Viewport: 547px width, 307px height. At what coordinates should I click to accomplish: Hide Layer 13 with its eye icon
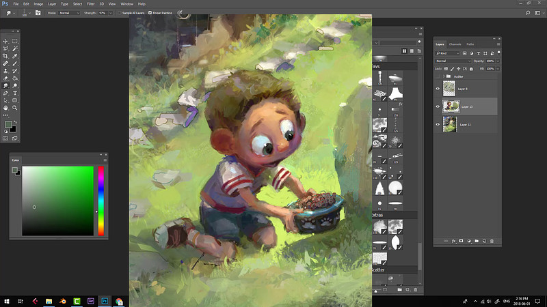[x=438, y=106]
